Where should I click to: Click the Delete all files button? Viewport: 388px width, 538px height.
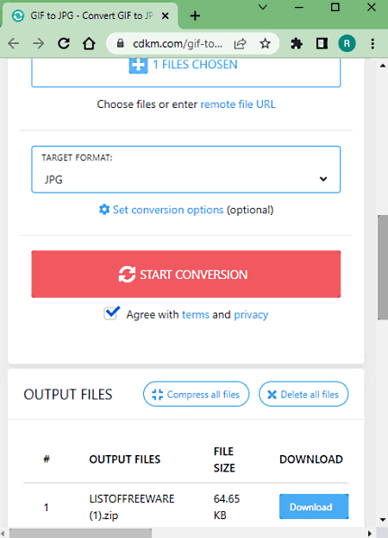pyautogui.click(x=304, y=395)
